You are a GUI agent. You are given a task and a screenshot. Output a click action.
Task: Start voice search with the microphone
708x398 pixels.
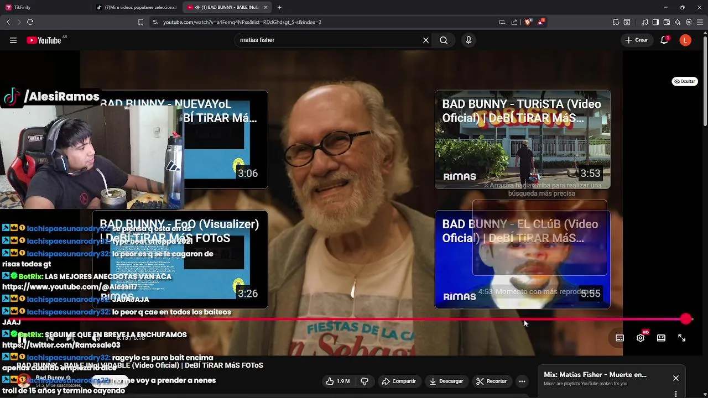(468, 40)
